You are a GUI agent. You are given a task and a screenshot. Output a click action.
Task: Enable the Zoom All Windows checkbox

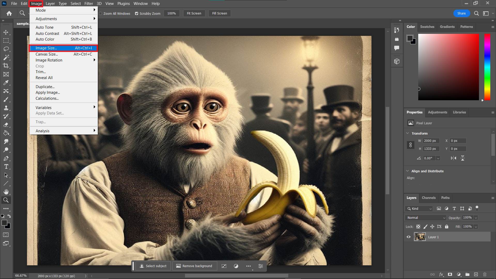tap(100, 13)
